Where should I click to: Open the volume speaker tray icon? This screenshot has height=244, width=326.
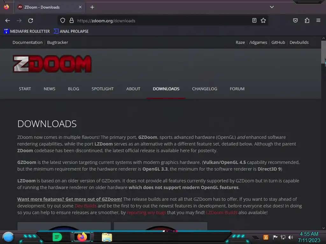pyautogui.click(x=291, y=237)
